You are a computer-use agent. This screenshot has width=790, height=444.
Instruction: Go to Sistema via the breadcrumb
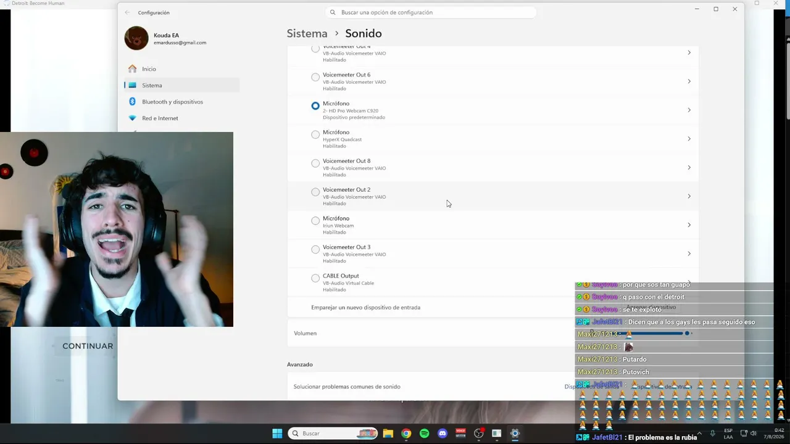tap(307, 33)
